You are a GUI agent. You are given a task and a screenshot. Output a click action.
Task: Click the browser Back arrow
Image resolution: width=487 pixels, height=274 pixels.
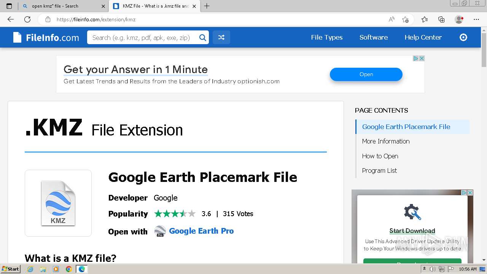11,19
